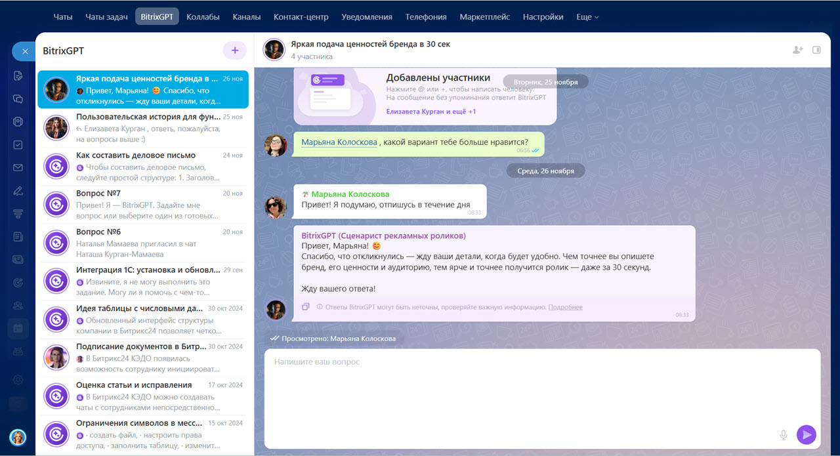Click the "Подробнее" link in the disclaimer

565,307
